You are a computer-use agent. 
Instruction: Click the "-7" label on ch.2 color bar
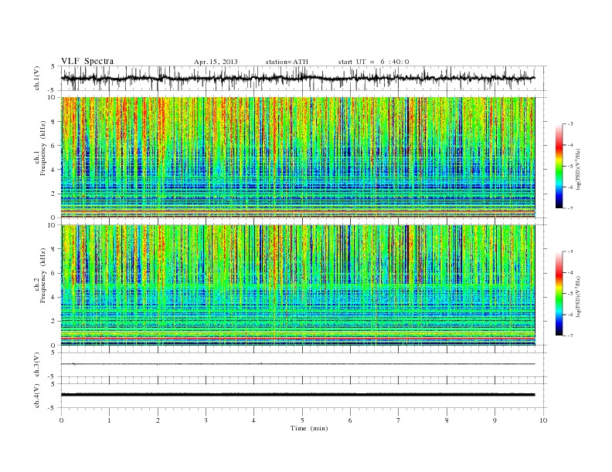click(570, 335)
